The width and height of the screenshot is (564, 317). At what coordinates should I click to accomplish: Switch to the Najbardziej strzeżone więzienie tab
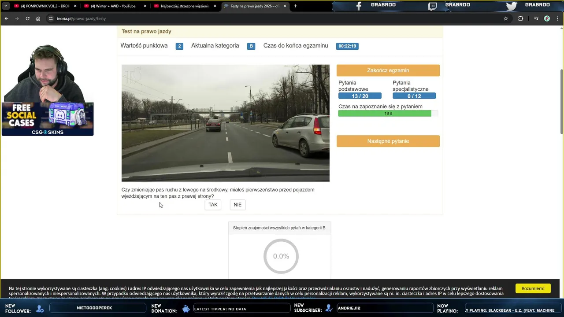coord(185,6)
